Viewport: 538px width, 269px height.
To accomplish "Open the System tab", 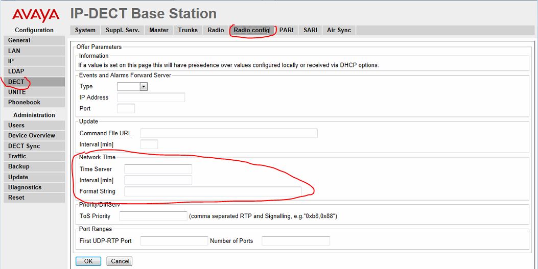I will point(85,30).
